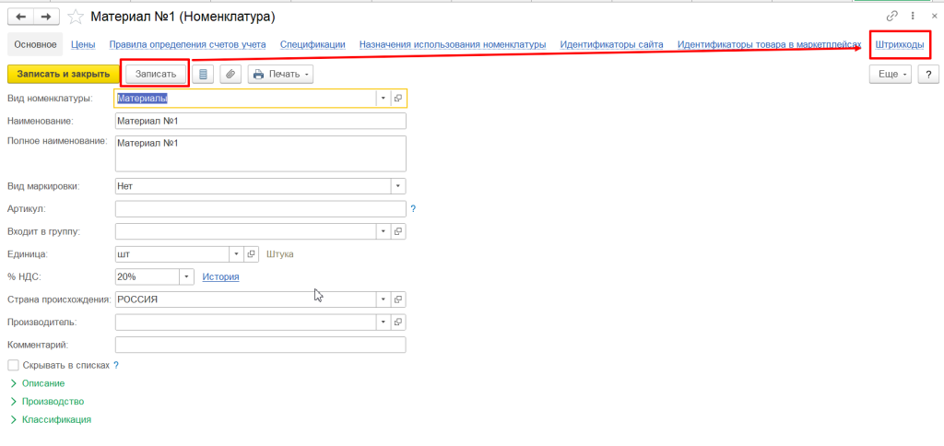Click into the Комментарий input field
Viewport: 944px width, 446px height.
coord(260,345)
